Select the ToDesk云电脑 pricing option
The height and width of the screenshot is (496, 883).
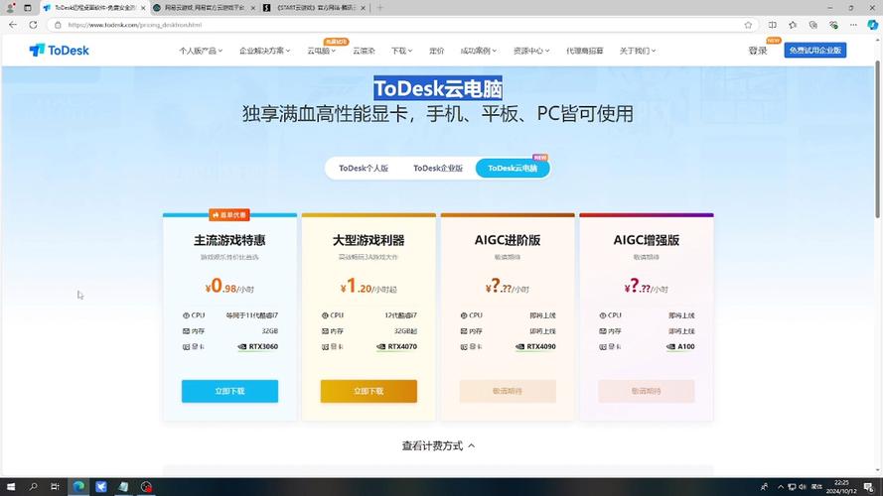coord(513,169)
